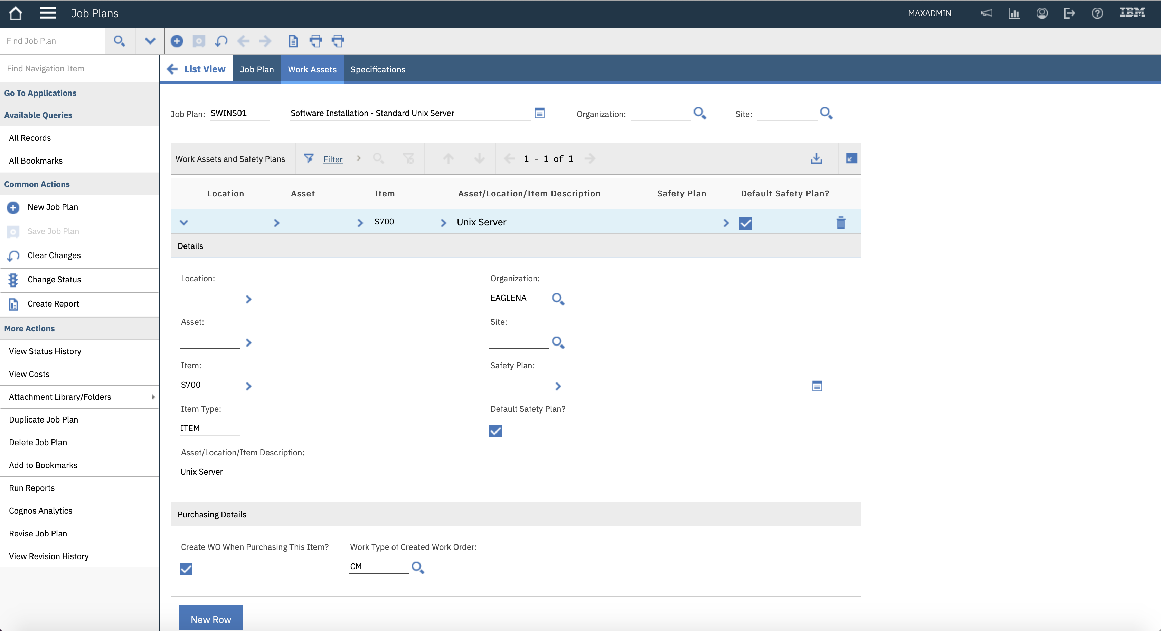Screen dimensions: 1161x631
Task: Click the Filter link in table header
Action: 333,159
